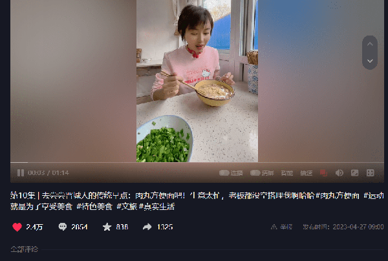The image size is (388, 261).
Task: Open the 倍速 playback speed menu
Action: tap(306, 173)
